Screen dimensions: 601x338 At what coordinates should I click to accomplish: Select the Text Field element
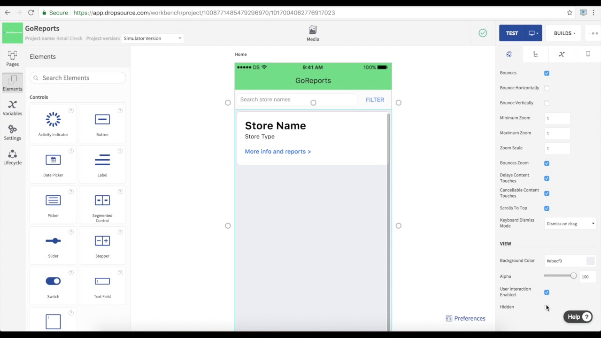[x=102, y=286]
